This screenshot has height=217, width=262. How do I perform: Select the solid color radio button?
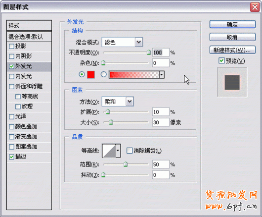pos(82,74)
